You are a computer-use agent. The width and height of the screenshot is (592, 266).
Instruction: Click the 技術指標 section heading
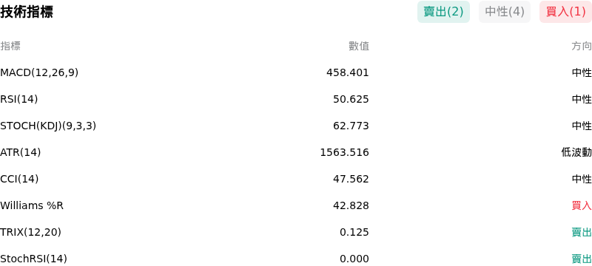pos(27,12)
